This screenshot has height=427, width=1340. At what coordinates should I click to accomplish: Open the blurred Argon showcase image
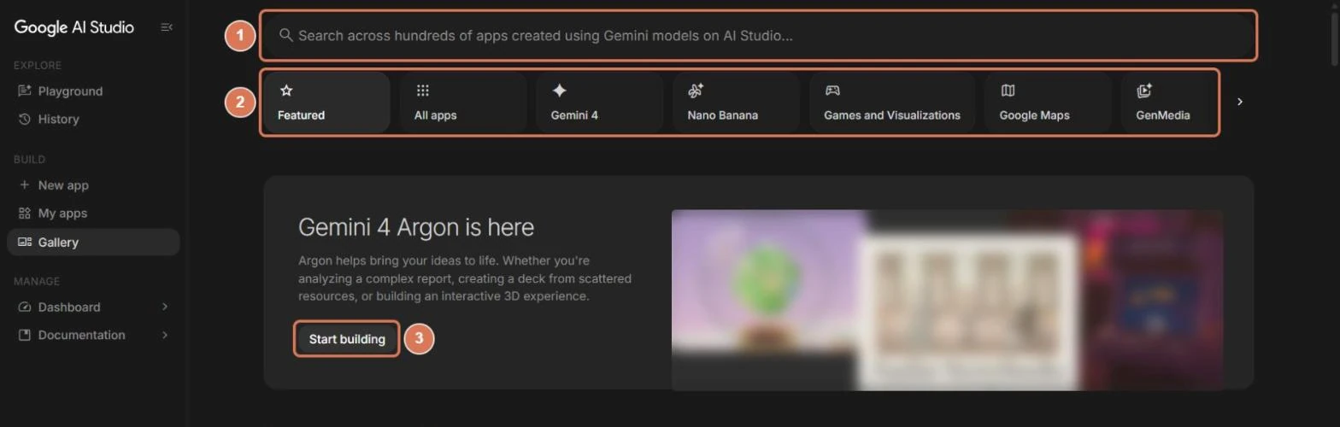pos(947,300)
